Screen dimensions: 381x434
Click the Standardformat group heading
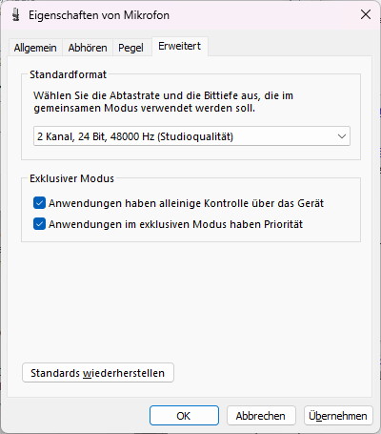[69, 74]
